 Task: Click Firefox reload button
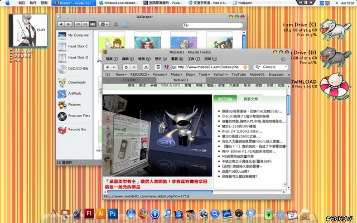coord(126,67)
